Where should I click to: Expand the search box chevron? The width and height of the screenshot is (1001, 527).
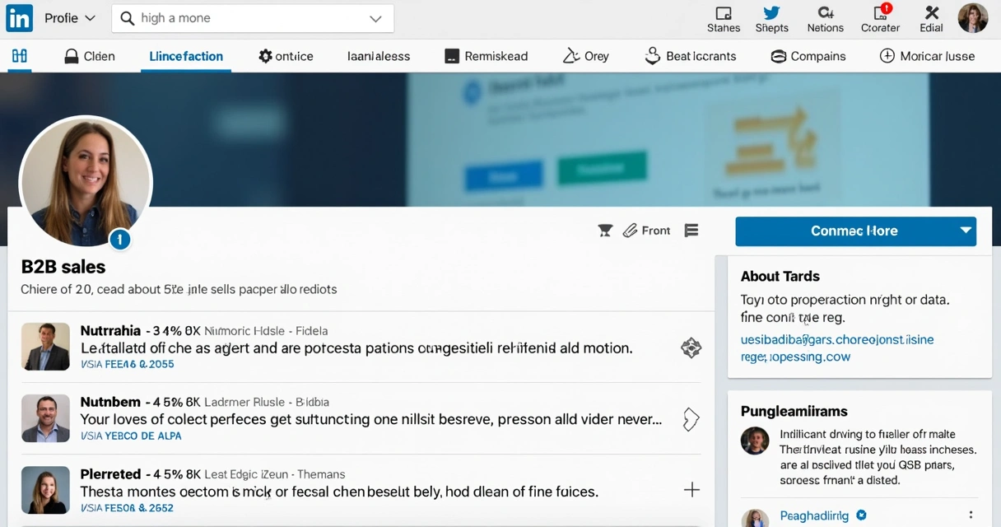pos(375,18)
